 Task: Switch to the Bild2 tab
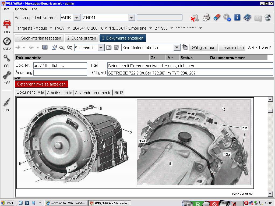[119, 93]
